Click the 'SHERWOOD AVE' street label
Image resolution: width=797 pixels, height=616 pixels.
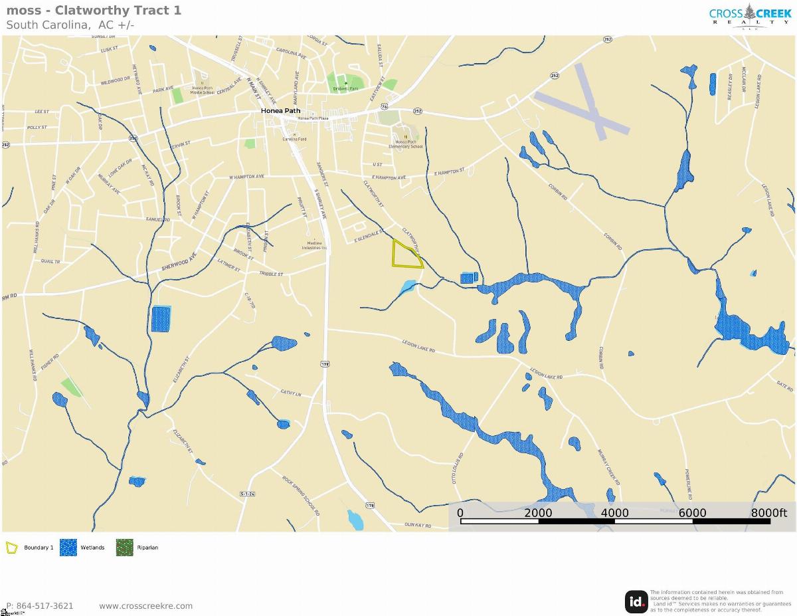pyautogui.click(x=179, y=260)
